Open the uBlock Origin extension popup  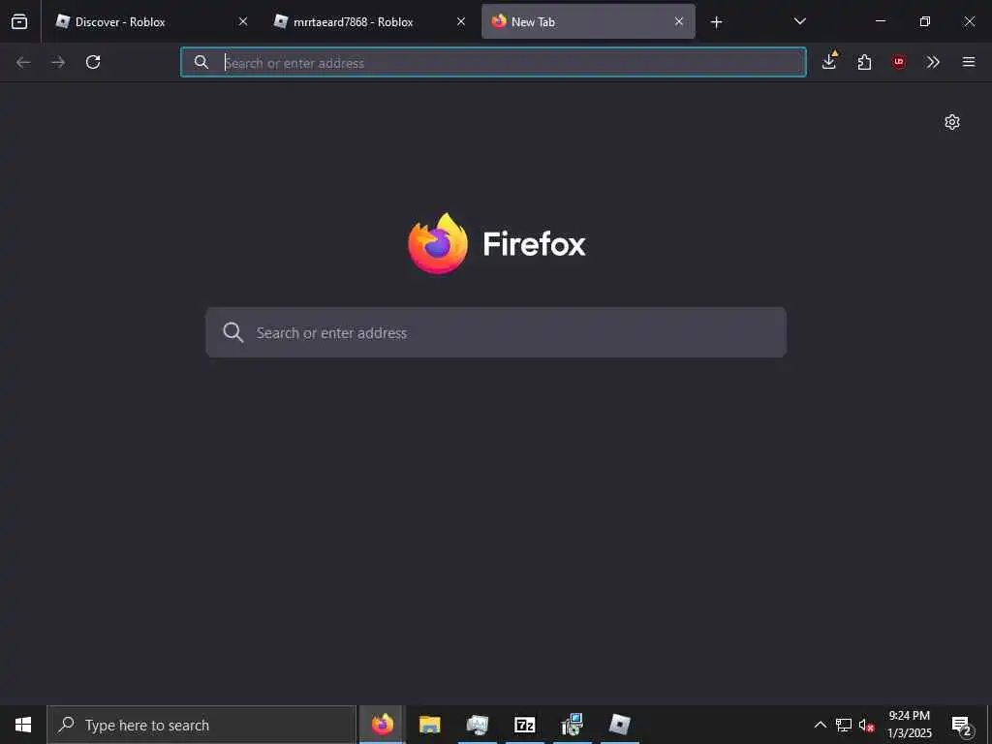click(x=898, y=62)
